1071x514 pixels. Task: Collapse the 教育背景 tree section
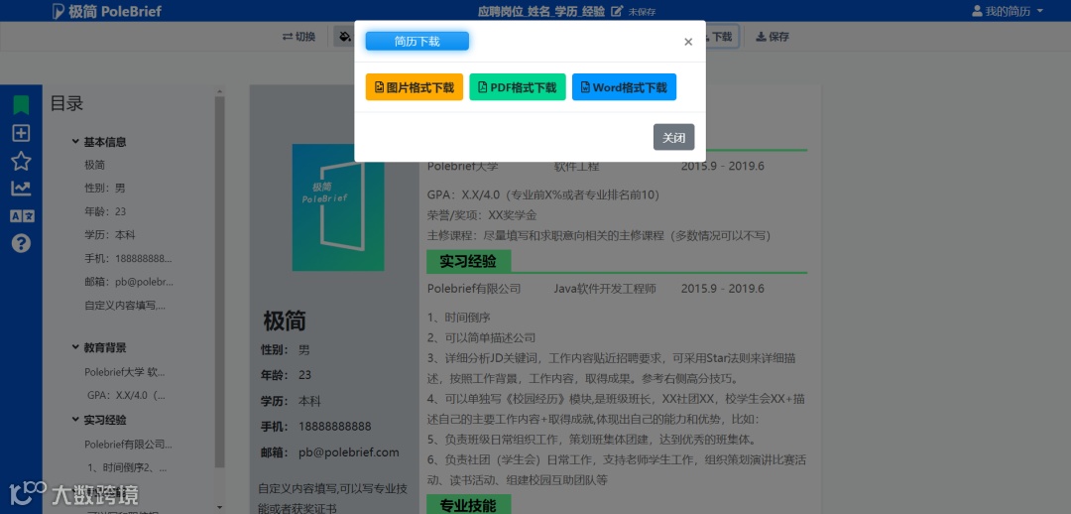(75, 347)
